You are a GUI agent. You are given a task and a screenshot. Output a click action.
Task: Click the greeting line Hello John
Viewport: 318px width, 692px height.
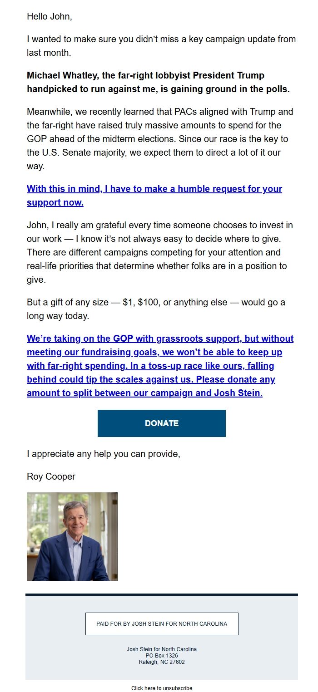pos(50,16)
